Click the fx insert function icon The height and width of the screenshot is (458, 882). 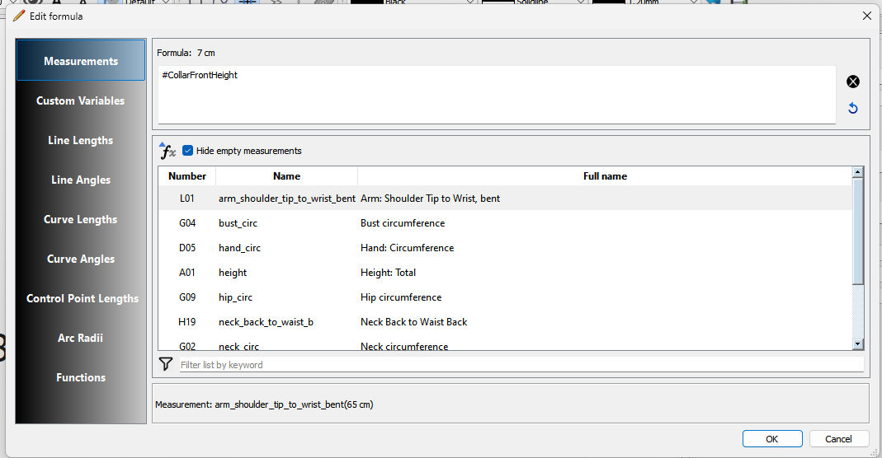tap(167, 151)
